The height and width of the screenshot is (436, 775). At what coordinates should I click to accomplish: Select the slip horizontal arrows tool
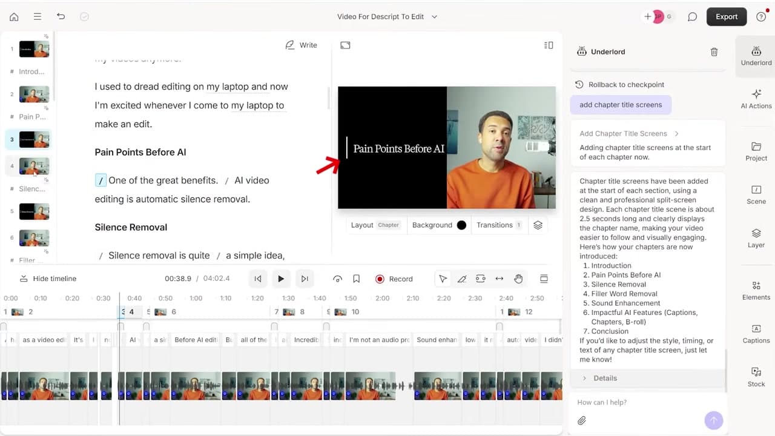click(x=500, y=279)
